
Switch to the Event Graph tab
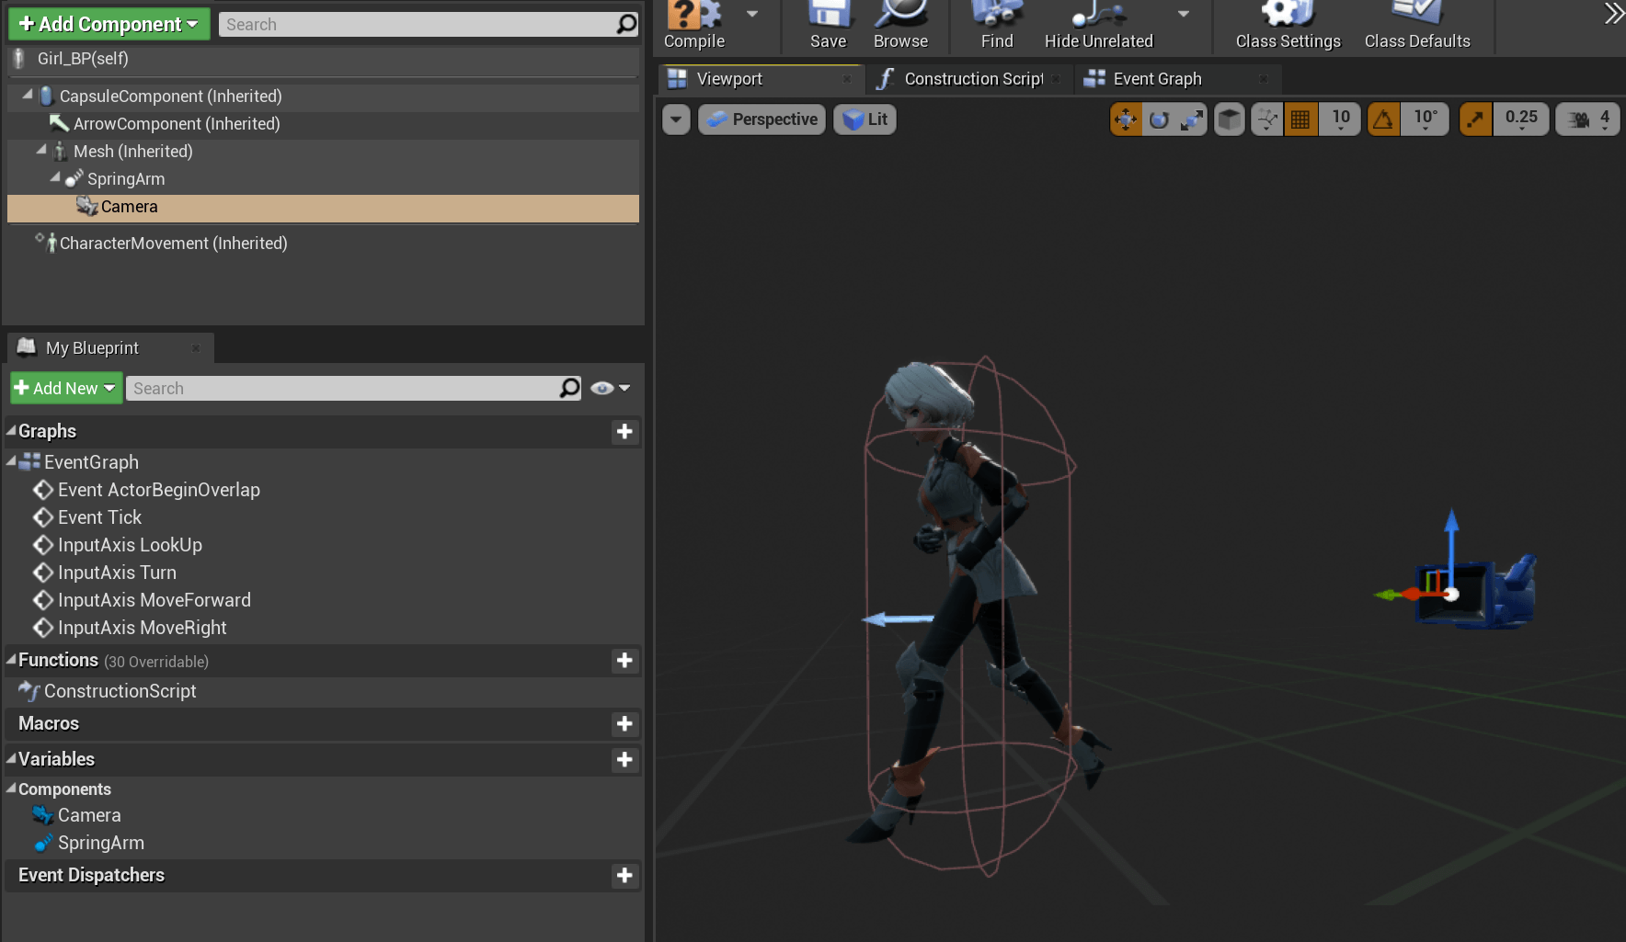click(x=1157, y=79)
